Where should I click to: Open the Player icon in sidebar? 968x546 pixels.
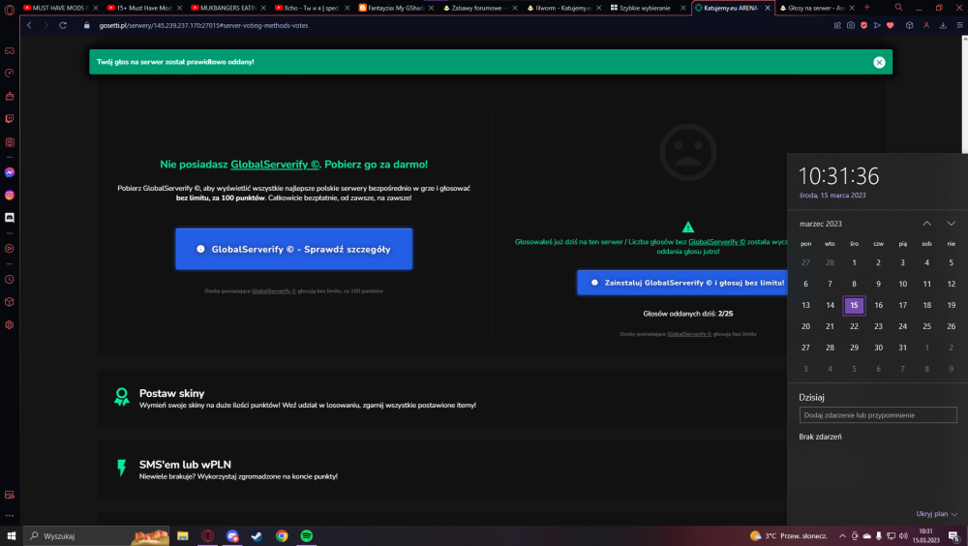pos(10,248)
